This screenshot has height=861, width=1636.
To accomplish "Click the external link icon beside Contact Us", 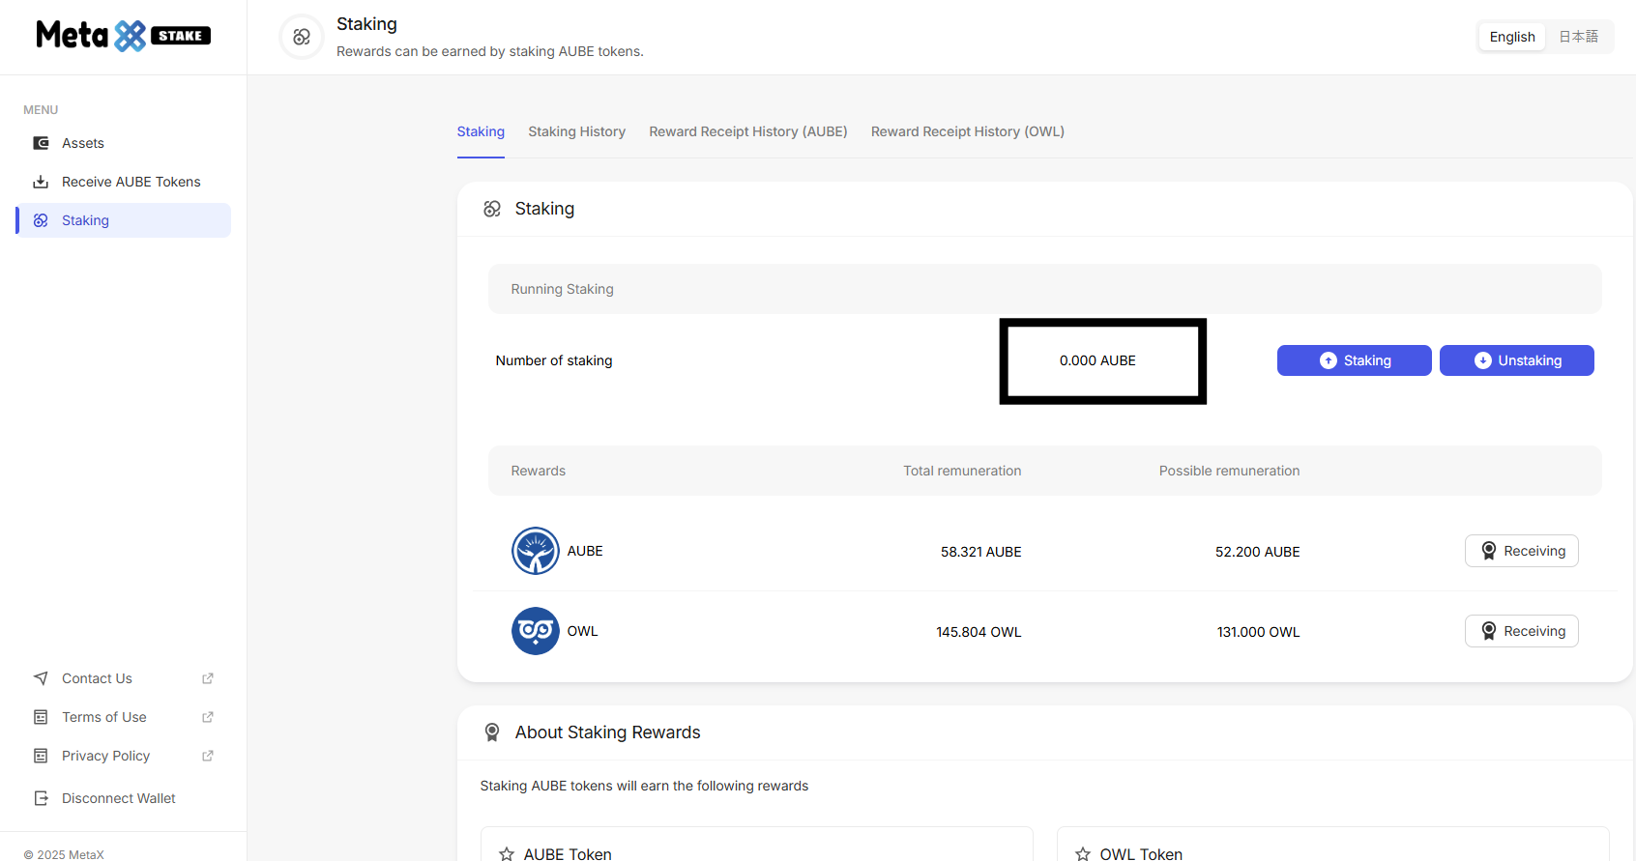I will click(207, 678).
